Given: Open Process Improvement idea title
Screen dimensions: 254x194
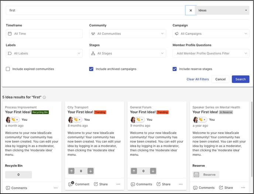Looking at the screenshot, I should pos(18,112).
